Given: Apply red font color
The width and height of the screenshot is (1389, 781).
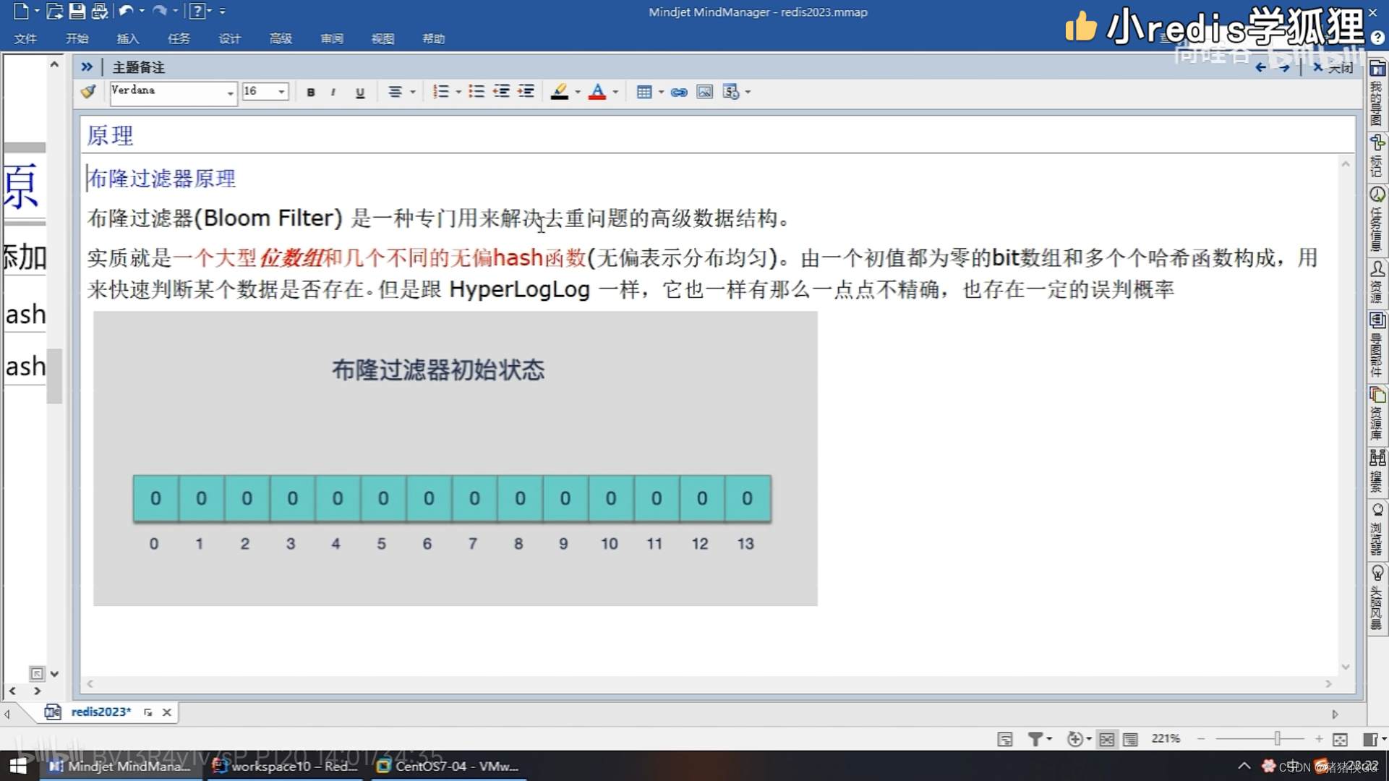Looking at the screenshot, I should pyautogui.click(x=597, y=92).
